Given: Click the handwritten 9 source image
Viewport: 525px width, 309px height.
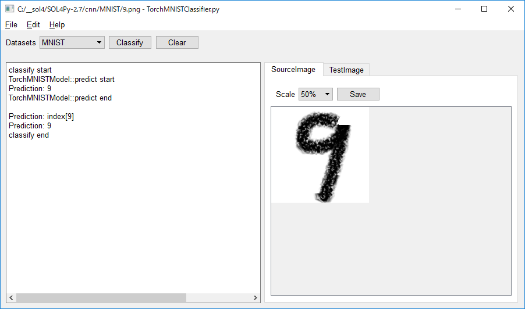Looking at the screenshot, I should [x=320, y=155].
